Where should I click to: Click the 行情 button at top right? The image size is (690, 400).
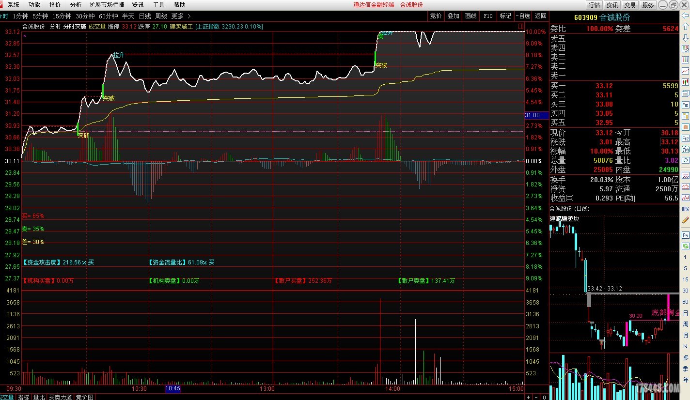point(594,5)
